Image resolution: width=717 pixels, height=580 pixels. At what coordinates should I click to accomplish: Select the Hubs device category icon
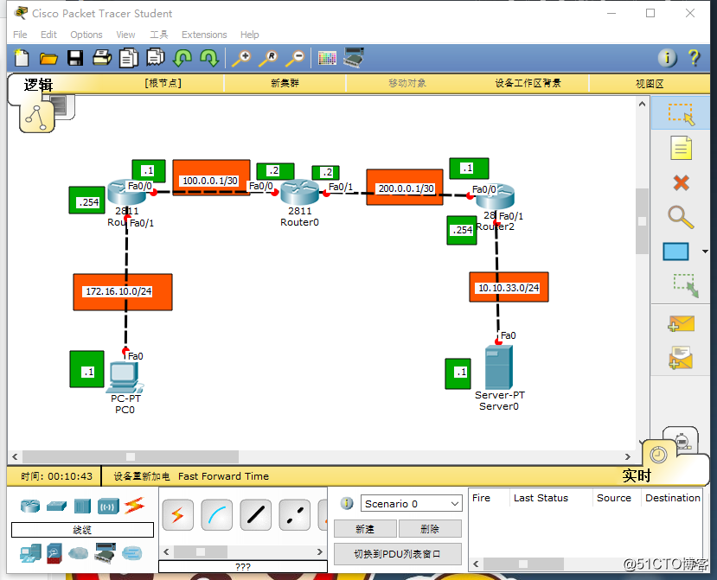[82, 506]
